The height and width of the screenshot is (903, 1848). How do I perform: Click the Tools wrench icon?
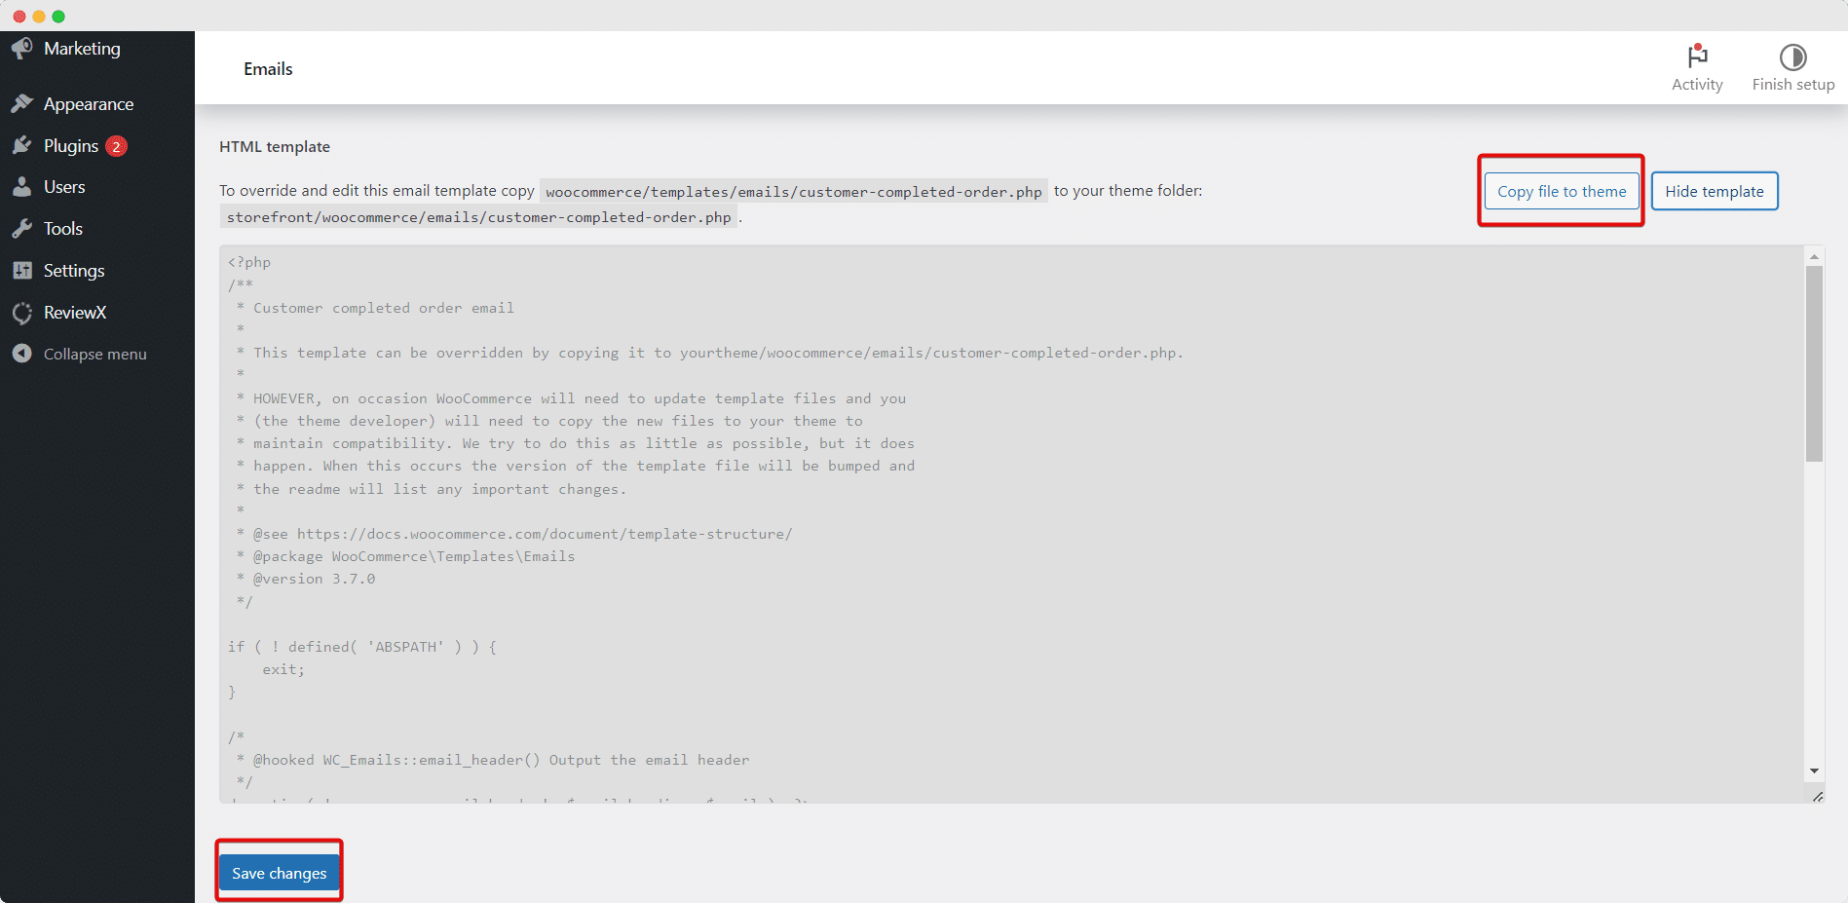22,229
